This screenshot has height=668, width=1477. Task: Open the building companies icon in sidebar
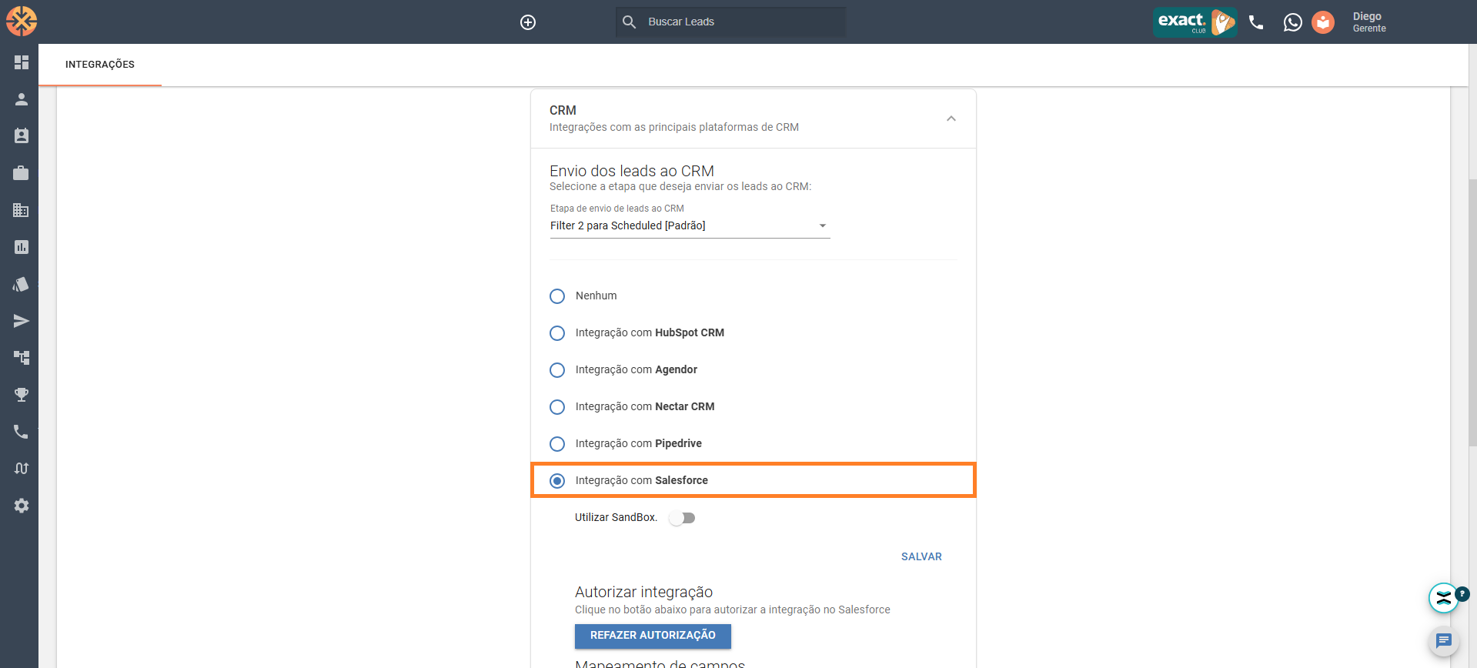click(22, 210)
